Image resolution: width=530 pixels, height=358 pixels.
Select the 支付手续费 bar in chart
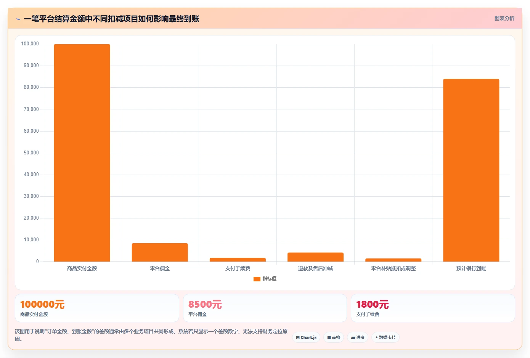(x=238, y=260)
